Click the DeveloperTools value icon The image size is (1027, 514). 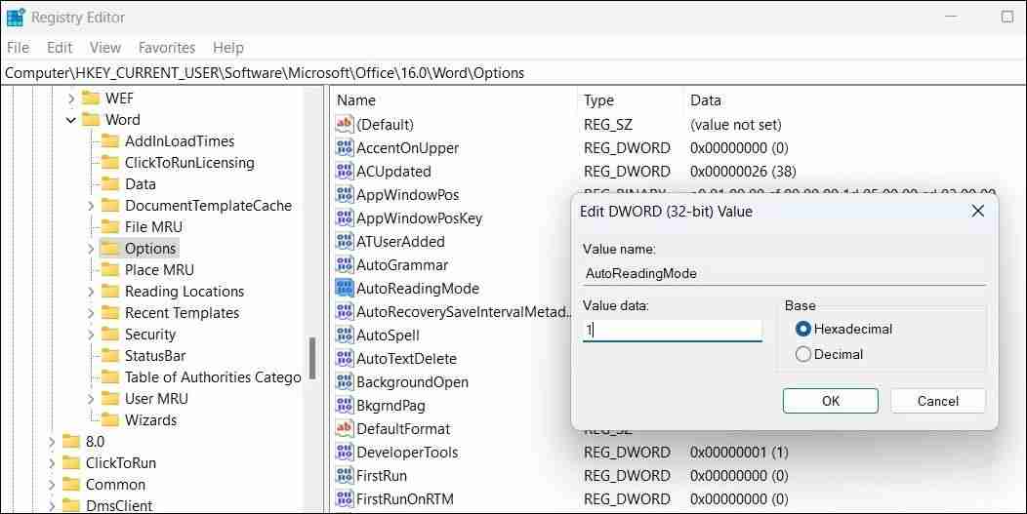344,453
